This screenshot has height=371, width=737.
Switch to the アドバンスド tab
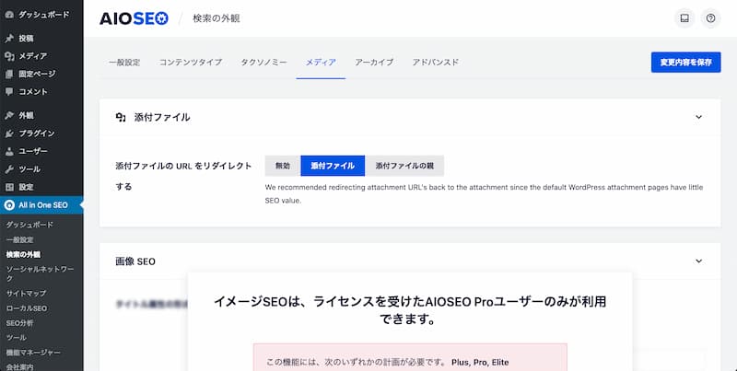[x=435, y=62]
